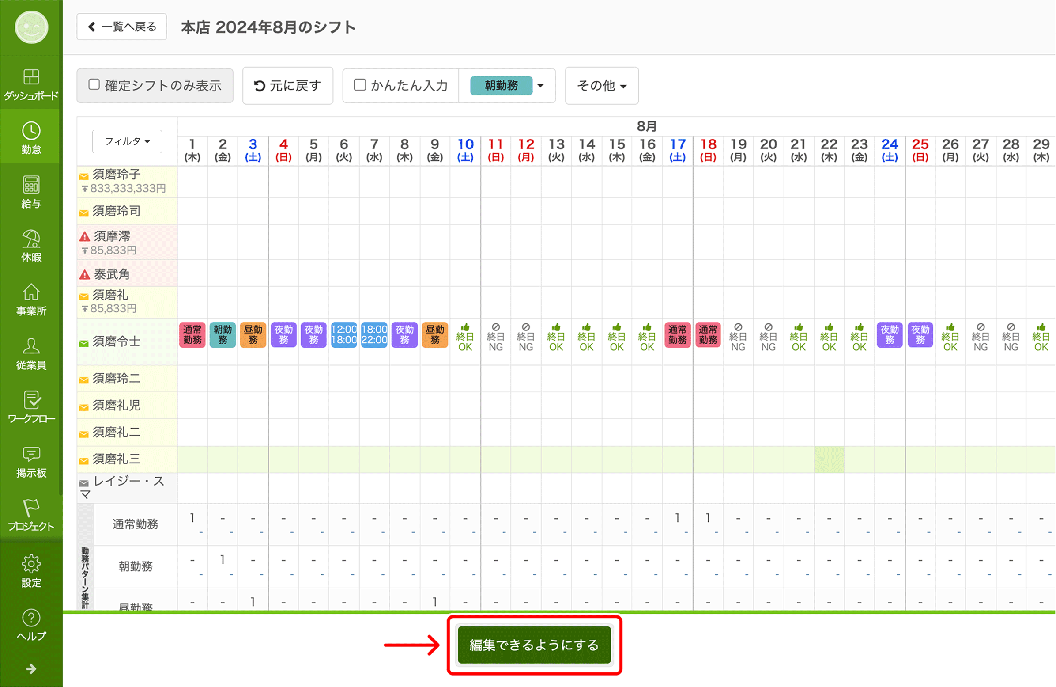The height and width of the screenshot is (687, 1056).
Task: Click the smiley face logo
Action: pyautogui.click(x=31, y=27)
